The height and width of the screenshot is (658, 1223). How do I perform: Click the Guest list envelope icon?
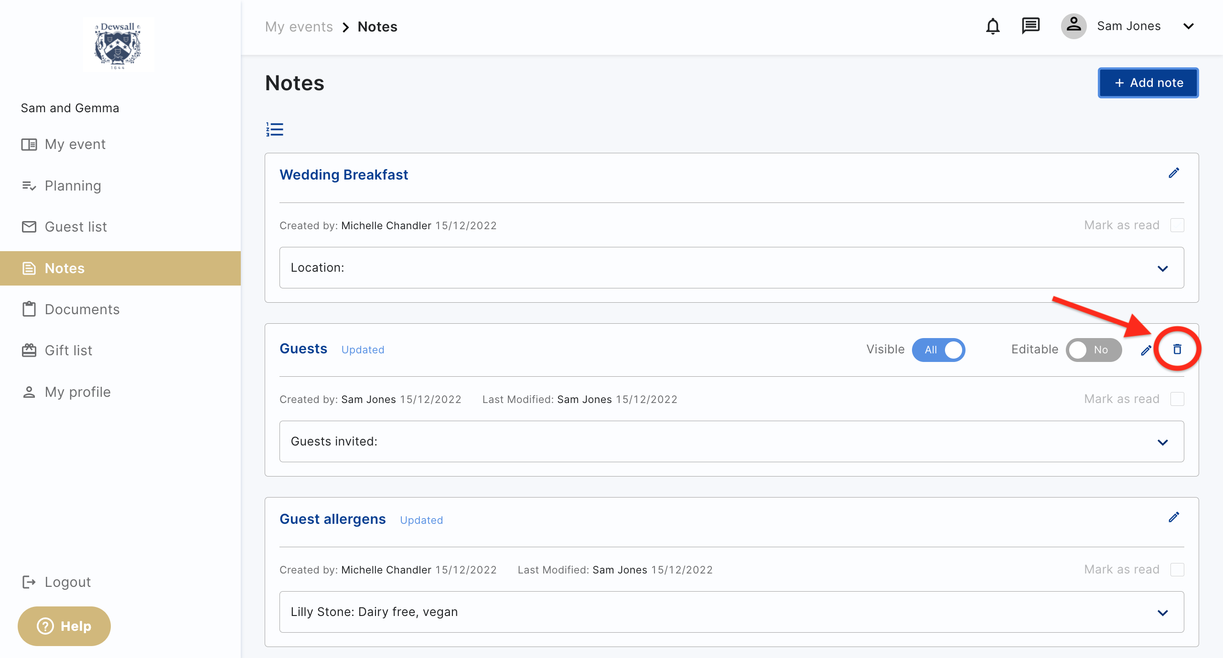[29, 227]
